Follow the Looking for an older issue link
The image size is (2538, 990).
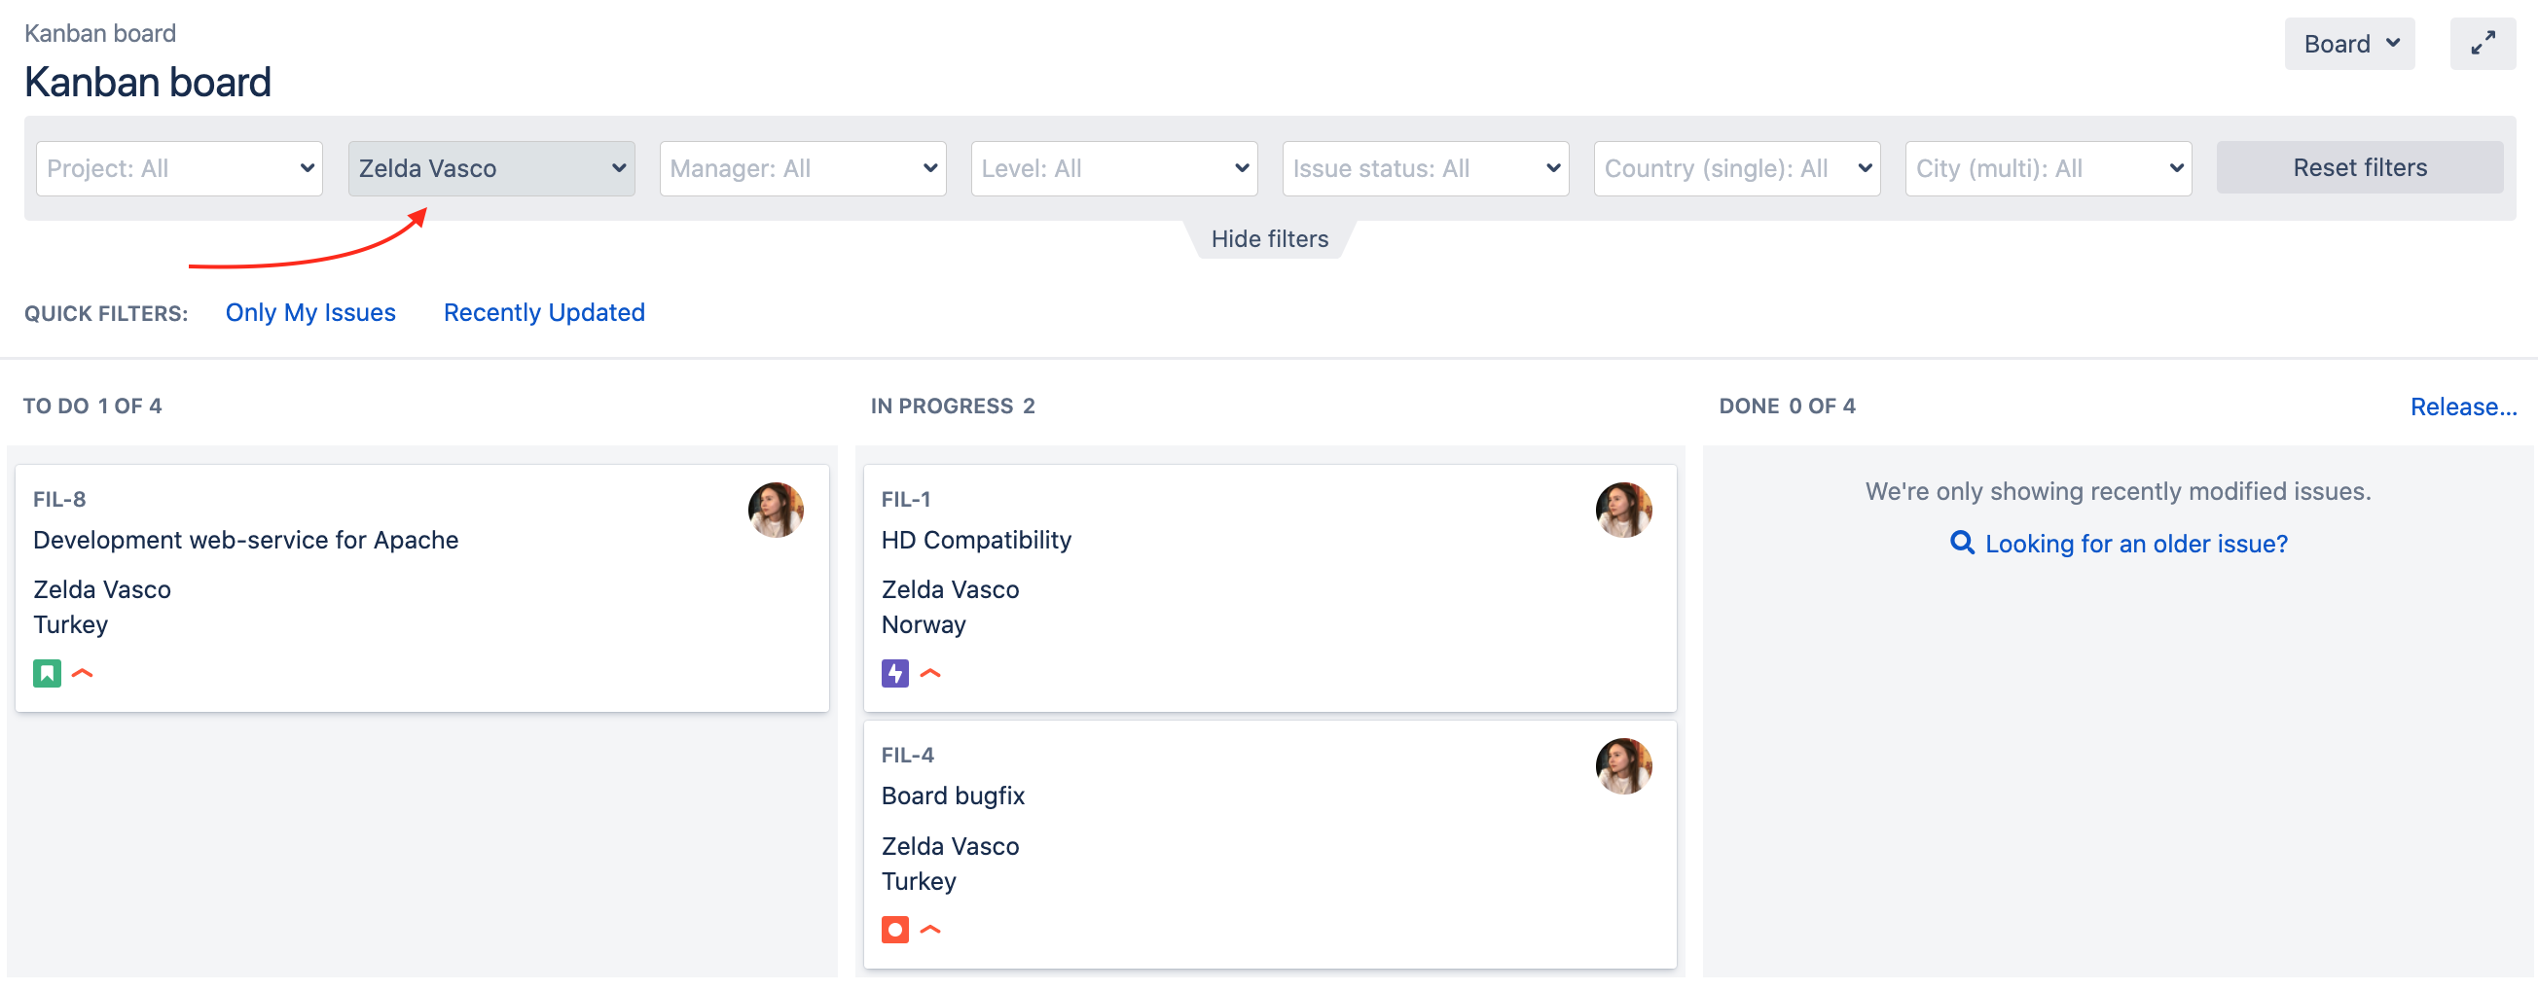point(2135,544)
